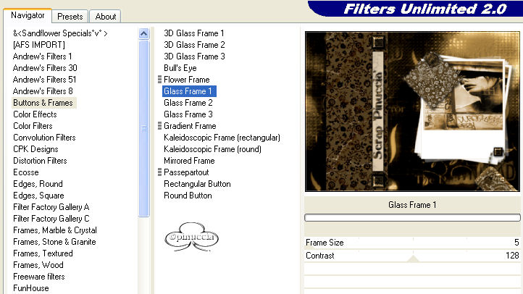Viewport: 523px width, 294px height.
Task: Select the Passepartout filter
Action: (x=186, y=172)
